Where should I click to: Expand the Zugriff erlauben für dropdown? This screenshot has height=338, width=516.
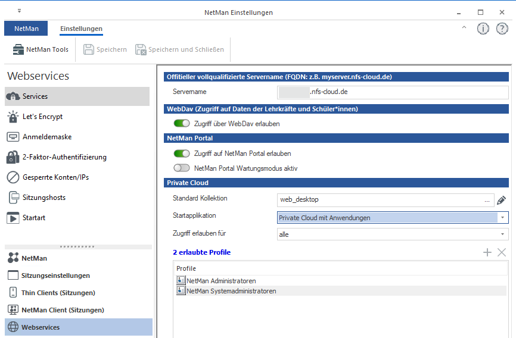coord(503,234)
